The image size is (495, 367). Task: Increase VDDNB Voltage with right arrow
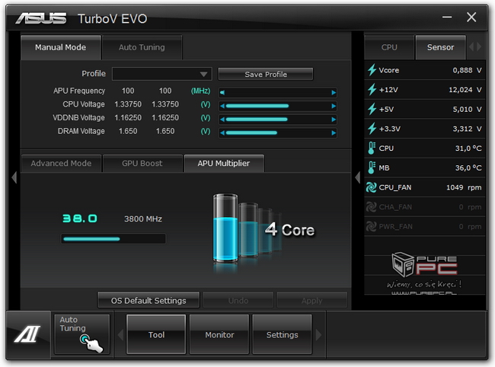334,120
